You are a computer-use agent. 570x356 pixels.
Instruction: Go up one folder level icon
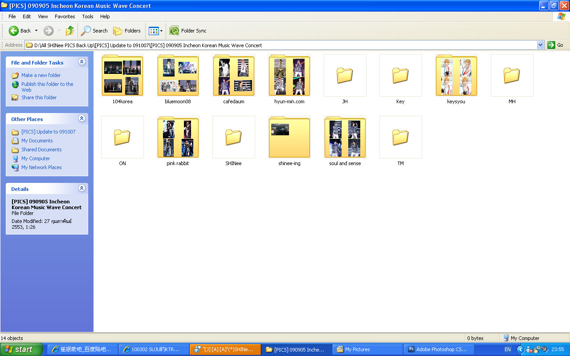70,31
